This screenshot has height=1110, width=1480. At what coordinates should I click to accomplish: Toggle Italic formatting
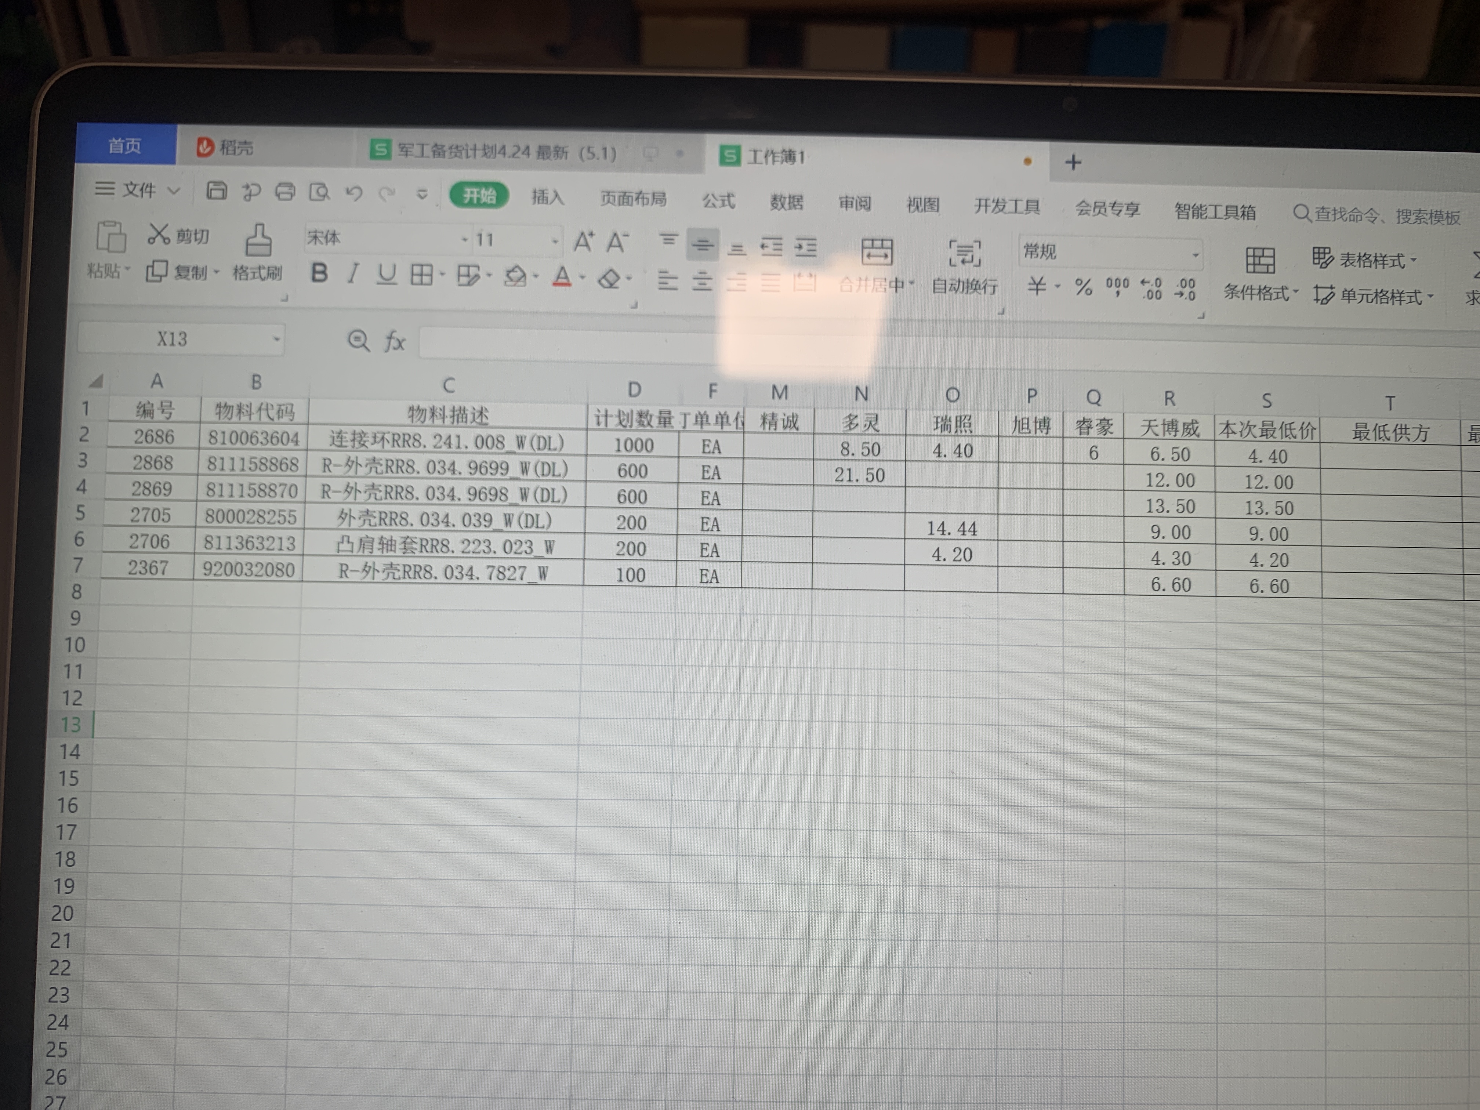click(x=353, y=274)
